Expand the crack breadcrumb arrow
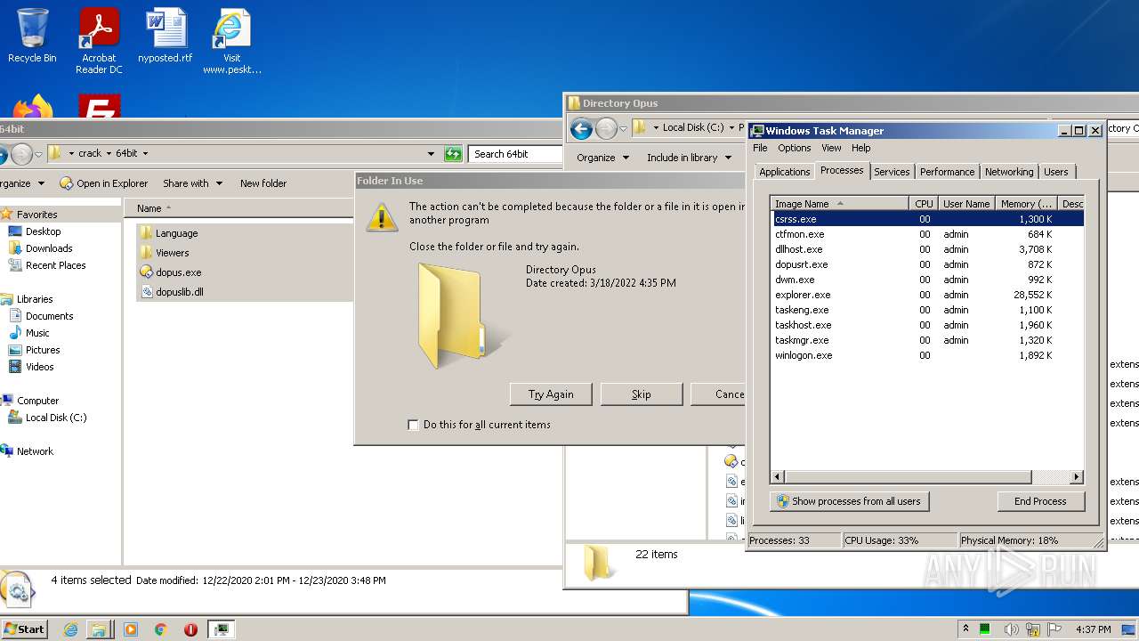 [x=108, y=153]
